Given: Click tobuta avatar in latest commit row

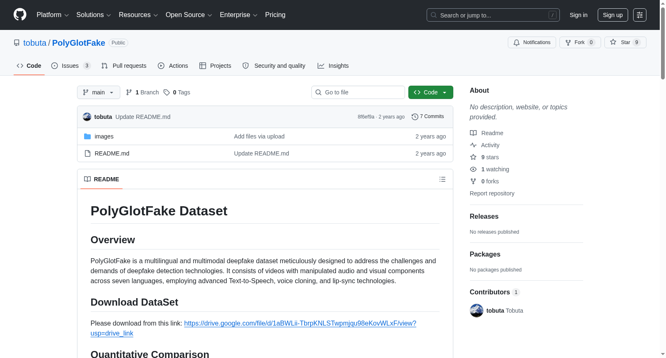Looking at the screenshot, I should pyautogui.click(x=87, y=117).
